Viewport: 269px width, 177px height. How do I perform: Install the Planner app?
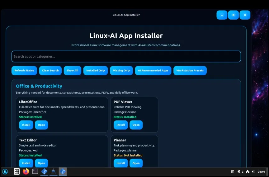[x=121, y=163]
